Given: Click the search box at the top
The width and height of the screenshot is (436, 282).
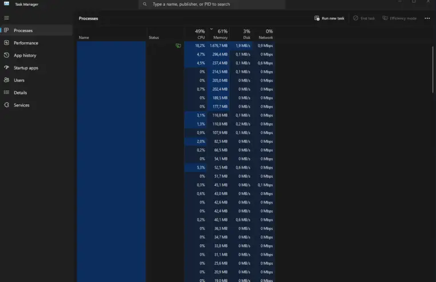Looking at the screenshot, I should coord(212,4).
